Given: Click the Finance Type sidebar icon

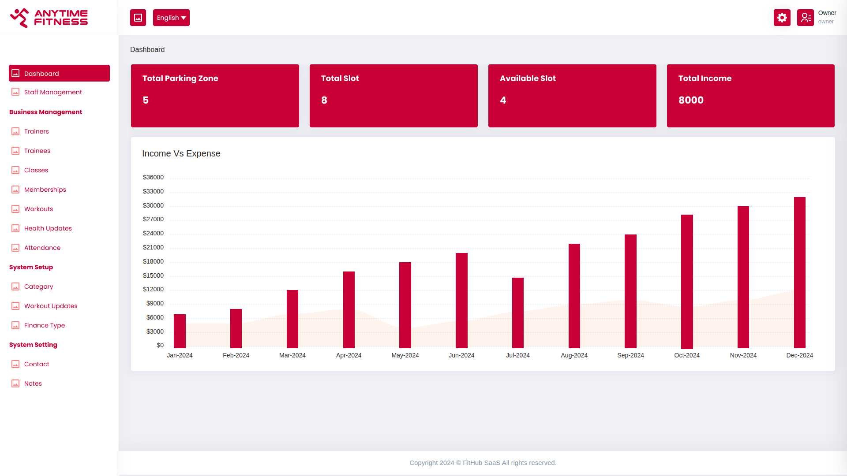Looking at the screenshot, I should click(x=15, y=325).
